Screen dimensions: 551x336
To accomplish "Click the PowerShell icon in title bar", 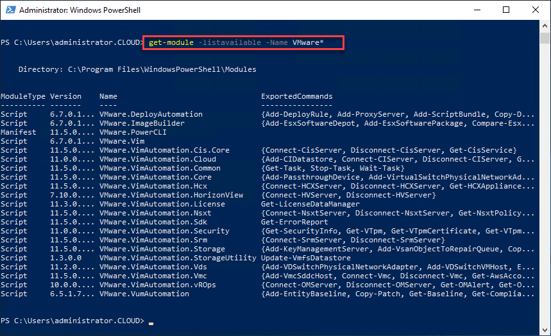I will tap(10, 10).
